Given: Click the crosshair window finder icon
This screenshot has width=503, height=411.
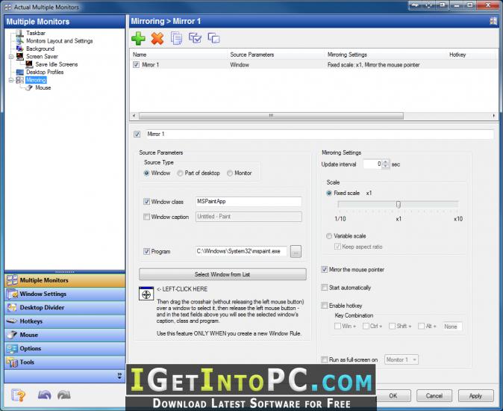Looking at the screenshot, I should pyautogui.click(x=146, y=294).
